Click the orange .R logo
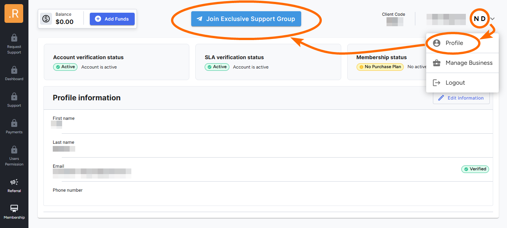 (14, 13)
